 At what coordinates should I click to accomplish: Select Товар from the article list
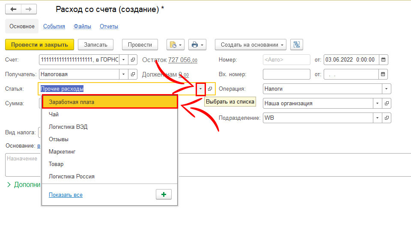point(110,164)
